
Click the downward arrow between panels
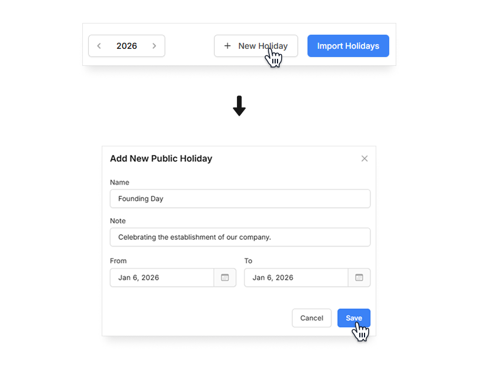point(239,106)
